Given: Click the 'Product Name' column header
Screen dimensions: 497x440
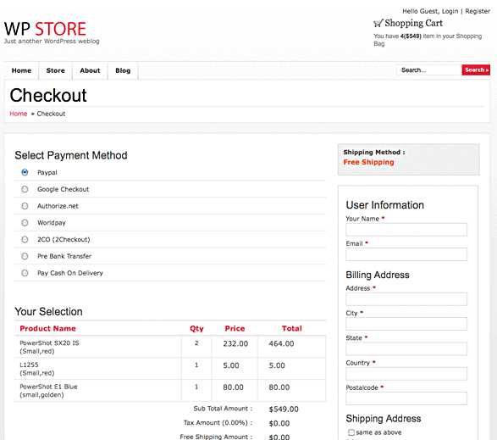Looking at the screenshot, I should pos(48,329).
